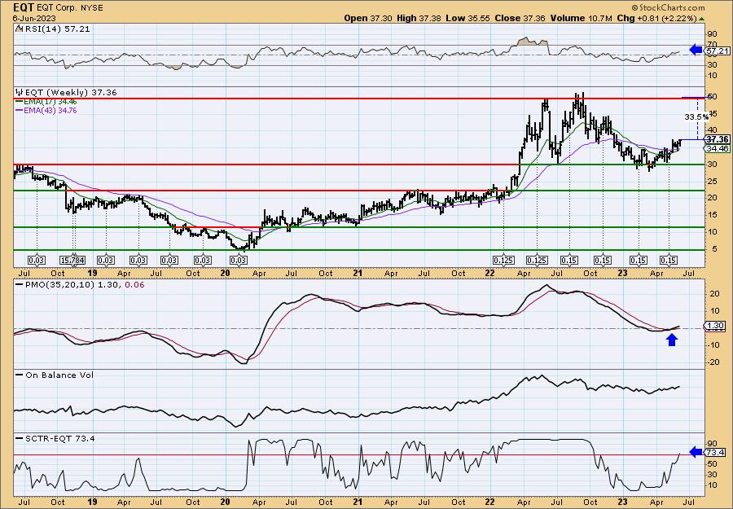The image size is (733, 509).
Task: Click the 15 label on the price axis
Action: tap(713, 214)
